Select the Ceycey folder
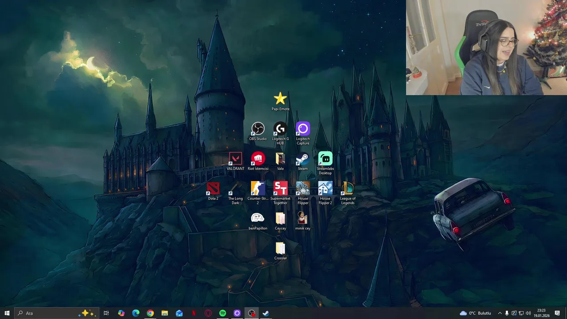The width and height of the screenshot is (567, 319). [280, 221]
